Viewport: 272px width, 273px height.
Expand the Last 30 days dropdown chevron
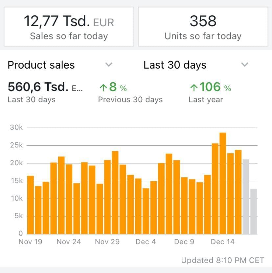(x=245, y=65)
